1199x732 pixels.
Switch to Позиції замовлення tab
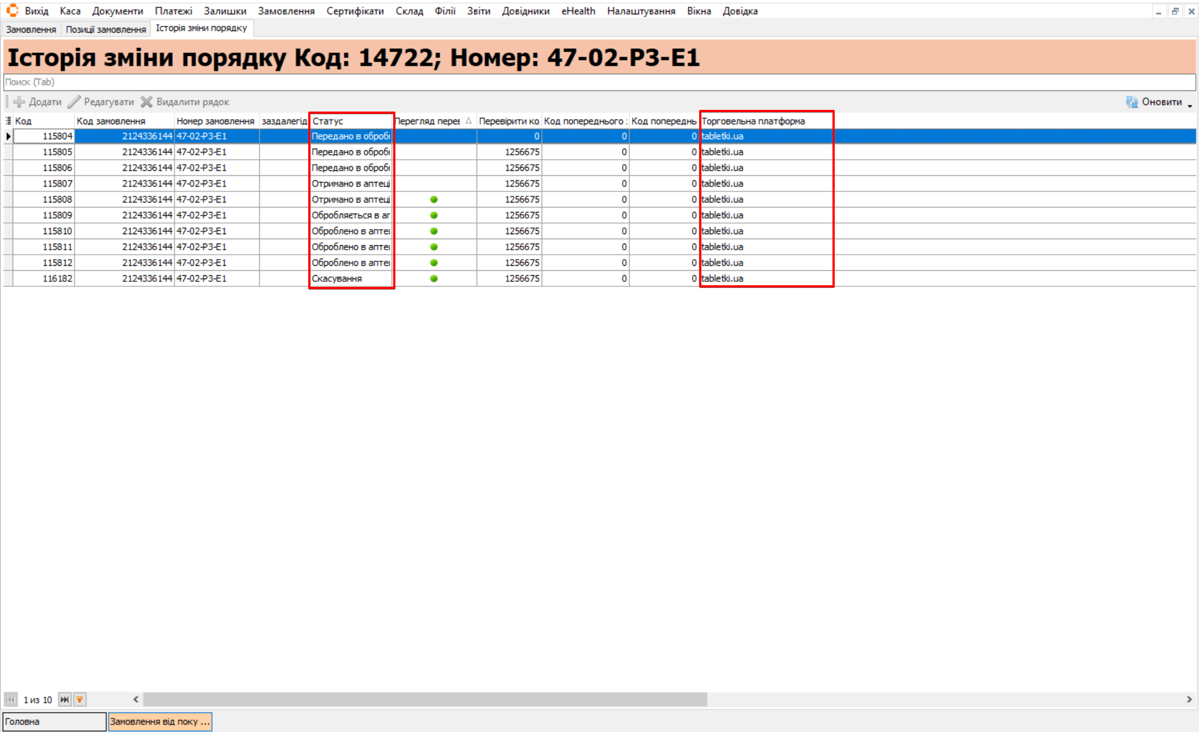coord(106,29)
